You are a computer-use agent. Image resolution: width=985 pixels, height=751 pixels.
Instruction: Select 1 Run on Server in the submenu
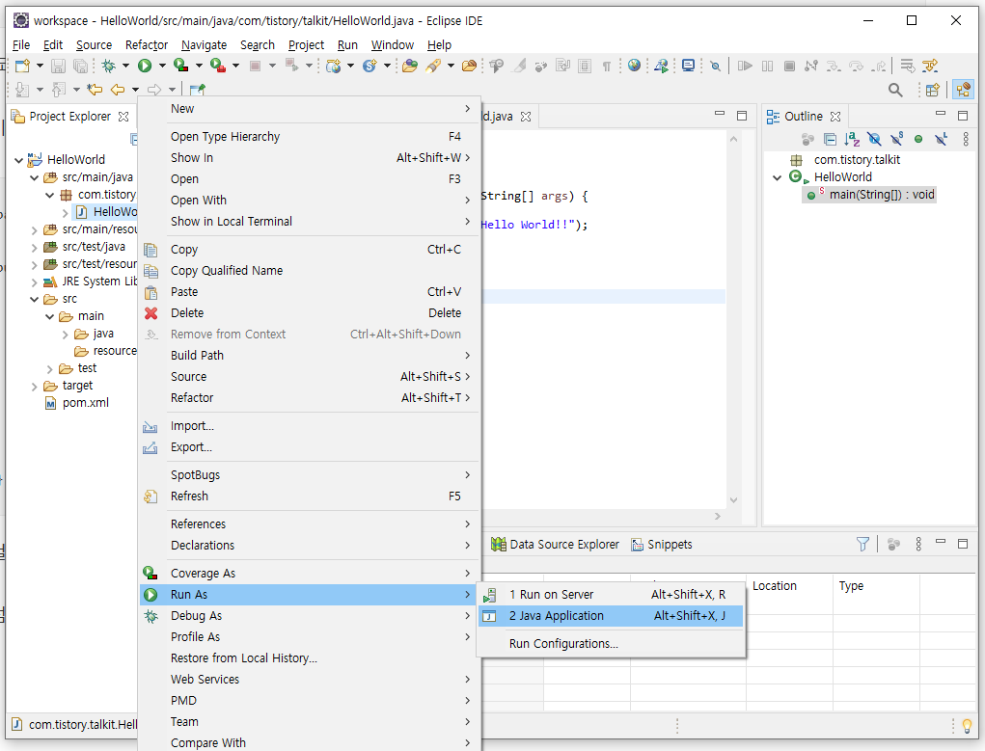pos(611,594)
